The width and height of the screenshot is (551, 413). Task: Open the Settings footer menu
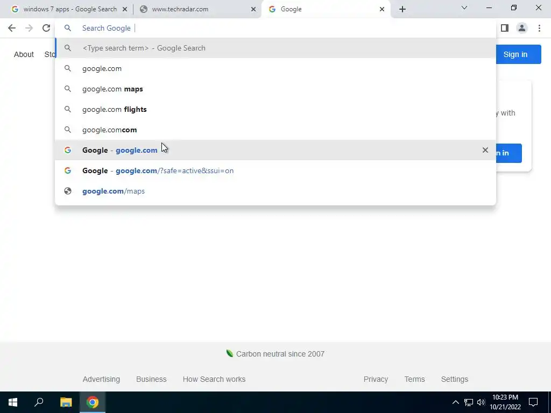[455, 379]
